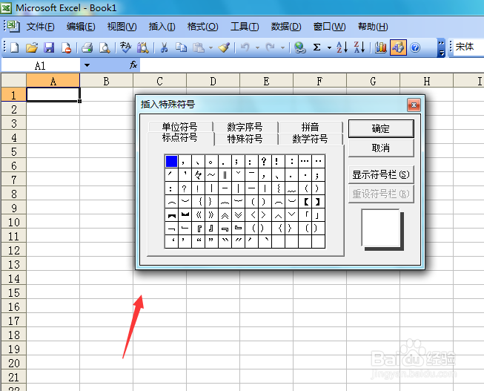The height and width of the screenshot is (391, 484).
Task: Select row 15 header
Action: click(14, 293)
